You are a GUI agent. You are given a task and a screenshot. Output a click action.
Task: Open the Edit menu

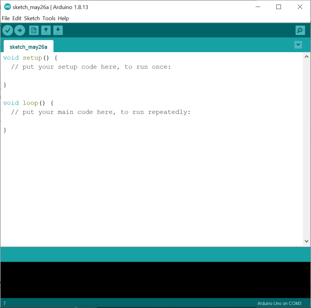[17, 18]
